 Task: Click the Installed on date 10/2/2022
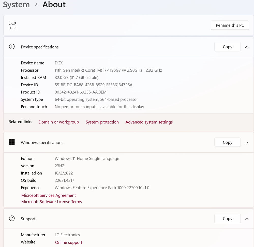tap(64, 173)
